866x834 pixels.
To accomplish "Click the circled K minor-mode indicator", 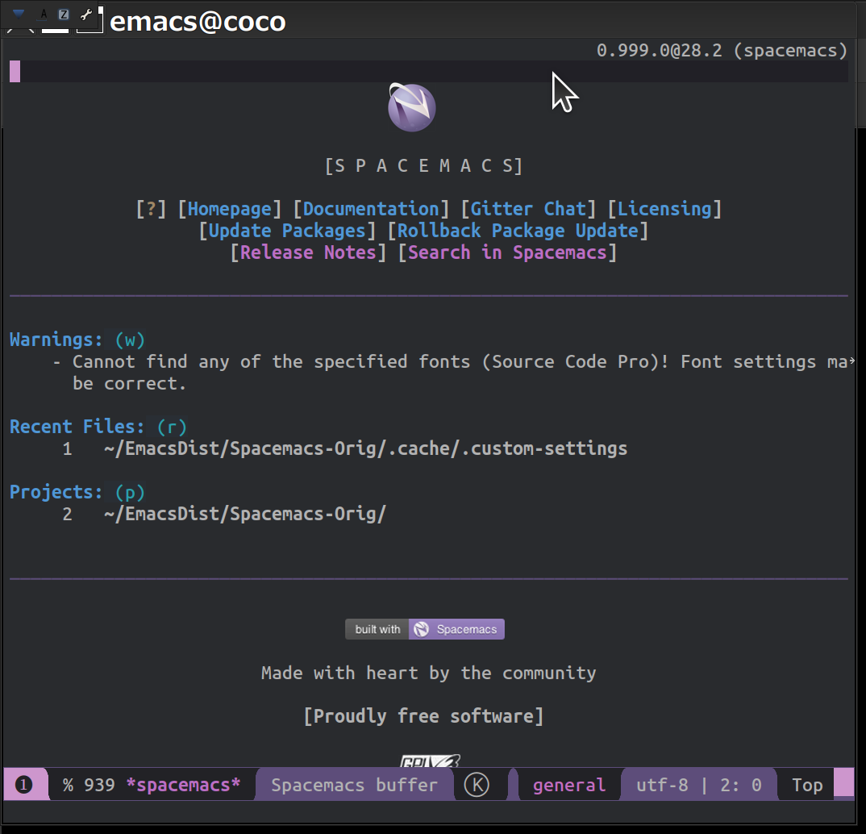I will click(x=477, y=785).
